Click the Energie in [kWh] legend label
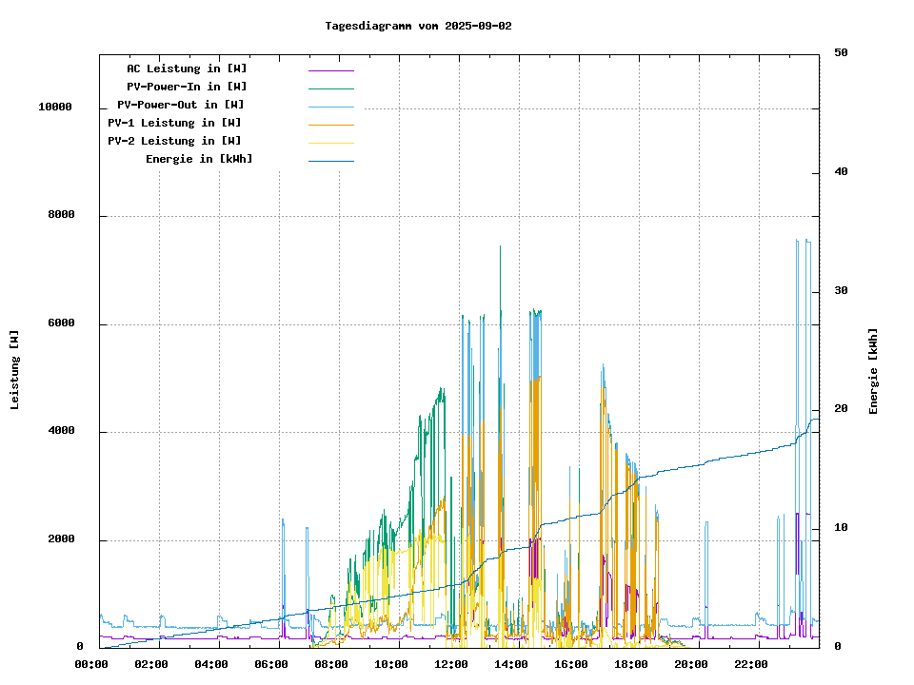Image resolution: width=914 pixels, height=685 pixels. 199,159
